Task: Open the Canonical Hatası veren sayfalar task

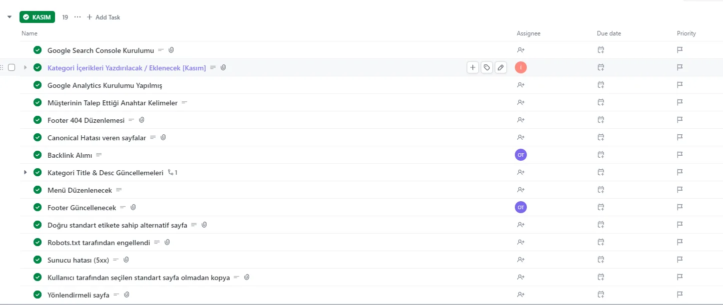Action: tap(97, 138)
